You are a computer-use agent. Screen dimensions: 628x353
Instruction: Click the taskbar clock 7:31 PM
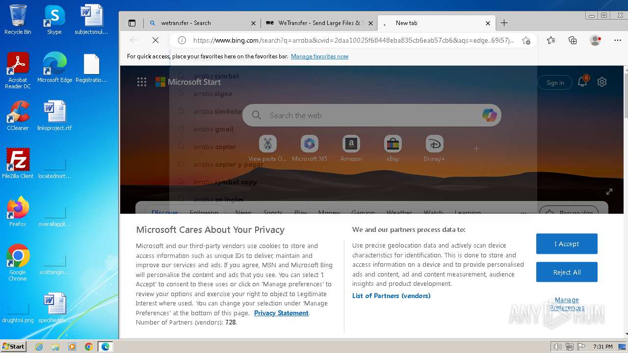pyautogui.click(x=603, y=347)
